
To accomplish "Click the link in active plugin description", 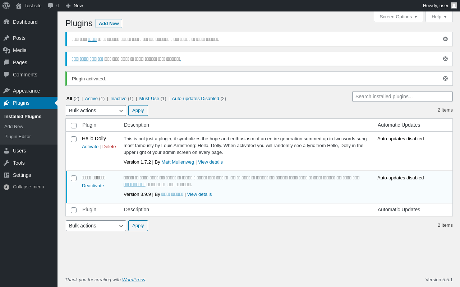I will pos(134,184).
